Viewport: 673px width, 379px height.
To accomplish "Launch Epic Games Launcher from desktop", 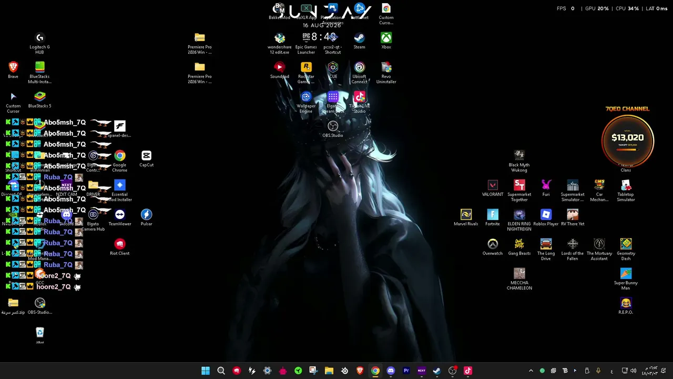I will 306,43.
